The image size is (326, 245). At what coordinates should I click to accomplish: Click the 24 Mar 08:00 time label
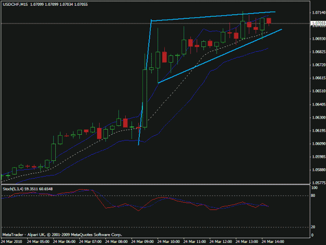point(116,242)
